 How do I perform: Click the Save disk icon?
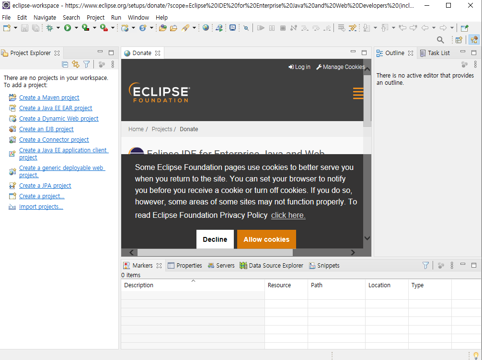click(24, 28)
